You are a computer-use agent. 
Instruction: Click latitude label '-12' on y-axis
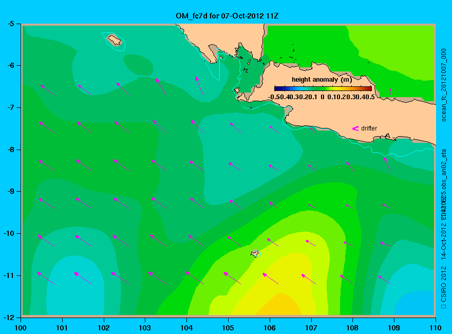[x=8, y=317]
